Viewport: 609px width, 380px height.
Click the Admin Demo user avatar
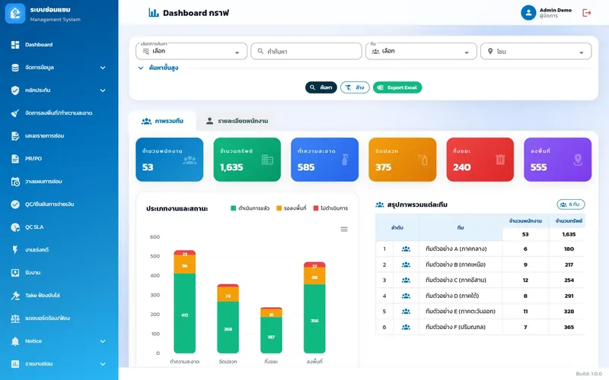528,13
